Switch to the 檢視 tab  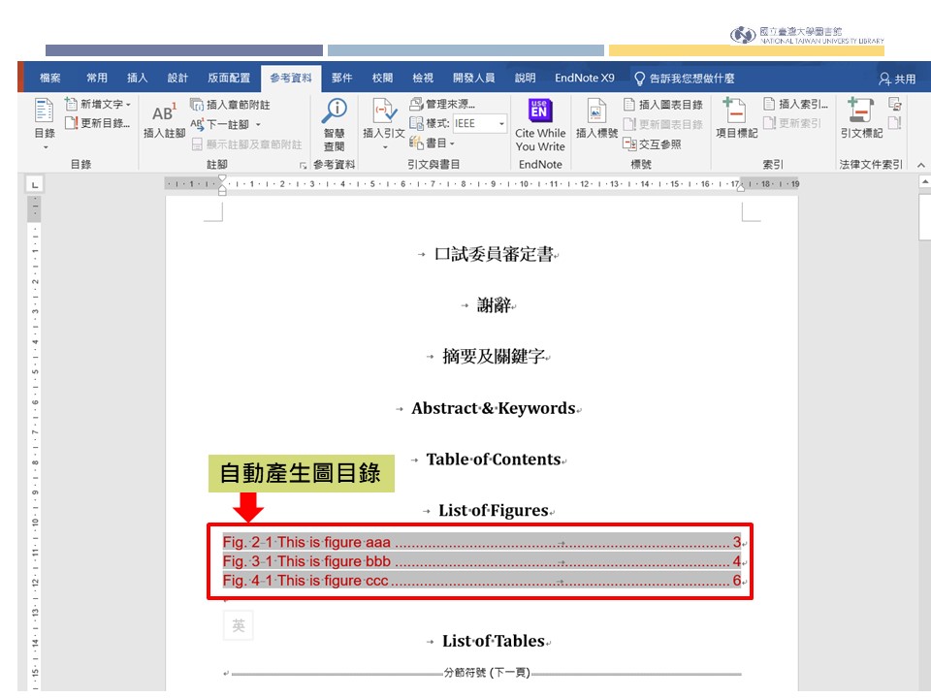pyautogui.click(x=423, y=78)
